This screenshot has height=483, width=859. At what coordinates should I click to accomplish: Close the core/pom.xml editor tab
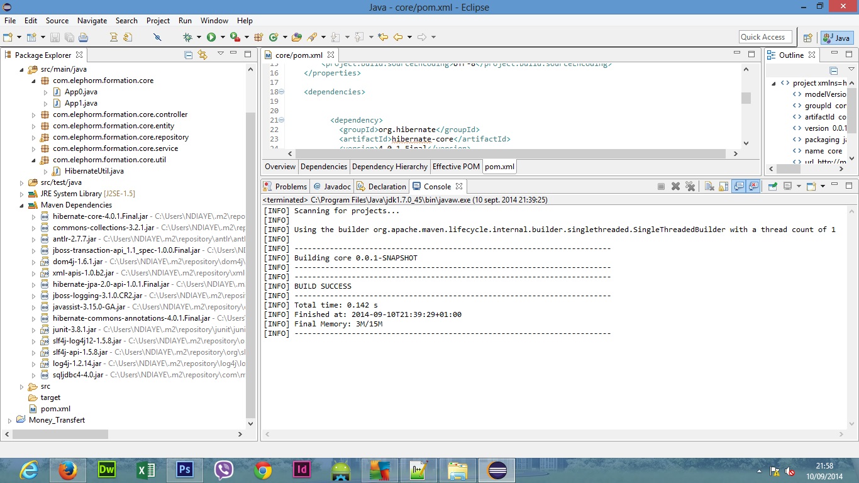(331, 55)
